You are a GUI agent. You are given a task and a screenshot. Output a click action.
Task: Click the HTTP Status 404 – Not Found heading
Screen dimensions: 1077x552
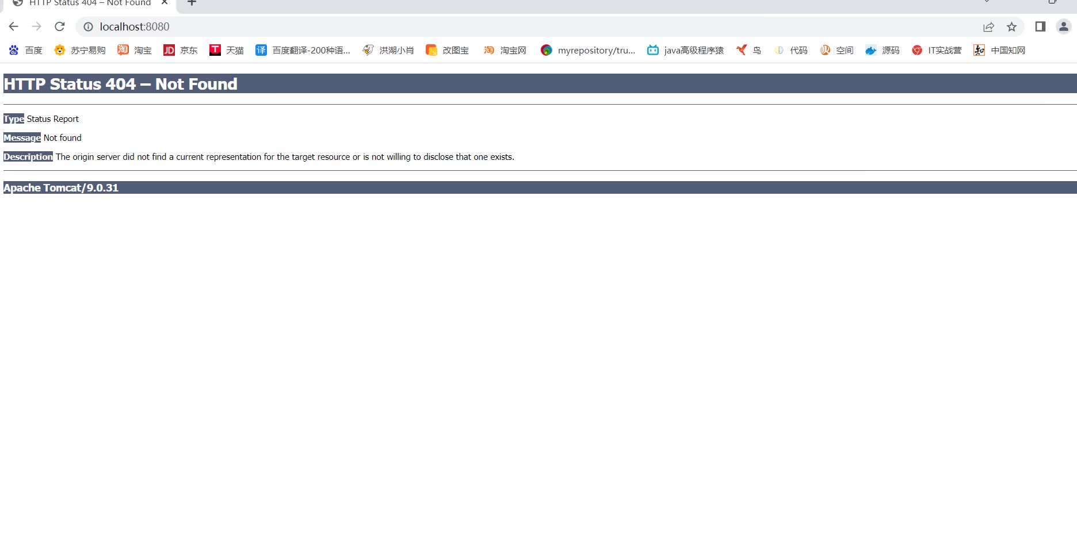pos(120,84)
